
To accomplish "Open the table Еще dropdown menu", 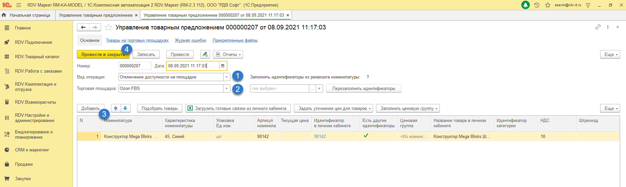I will [x=610, y=108].
